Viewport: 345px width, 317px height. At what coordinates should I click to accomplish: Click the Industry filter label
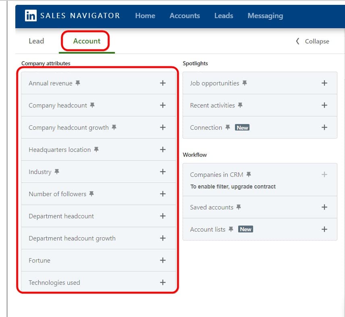tap(40, 172)
